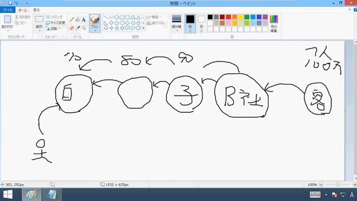
Task: Open the touch keyboard from tray
Action: coord(315,194)
